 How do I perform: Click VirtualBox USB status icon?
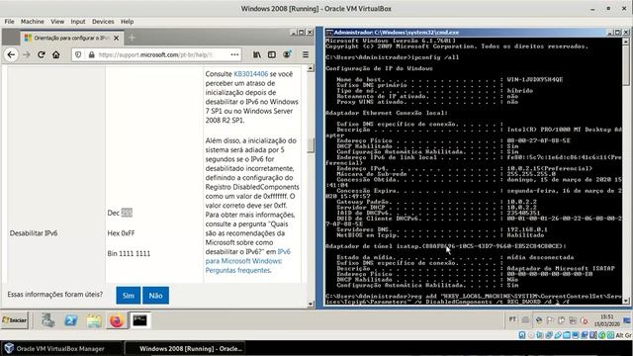pos(558,335)
